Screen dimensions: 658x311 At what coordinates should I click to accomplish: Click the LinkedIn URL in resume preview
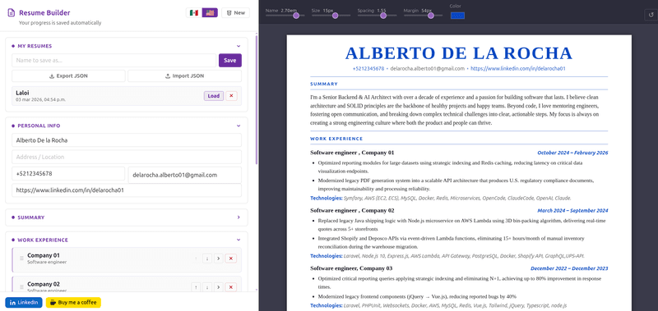[518, 69]
